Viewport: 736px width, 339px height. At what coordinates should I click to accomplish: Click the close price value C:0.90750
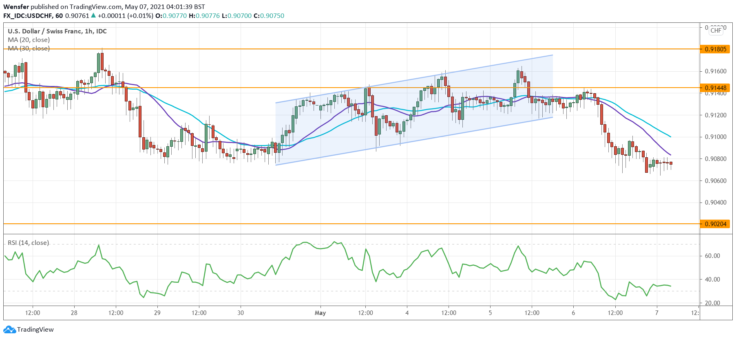coord(269,15)
